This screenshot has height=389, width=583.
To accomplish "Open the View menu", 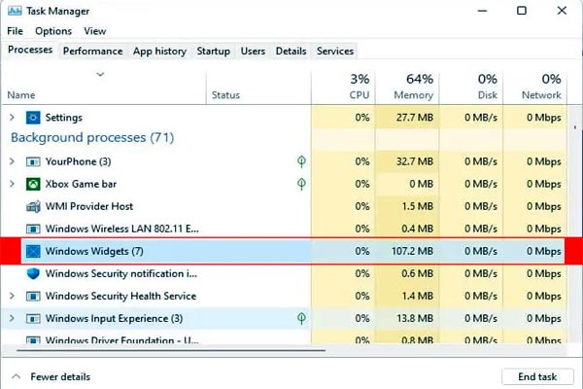I will point(95,31).
